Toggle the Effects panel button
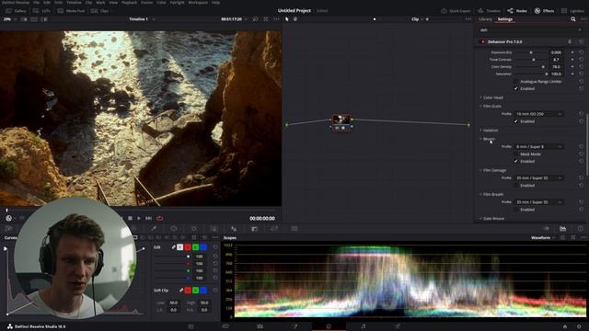The height and width of the screenshot is (331, 589). (544, 11)
